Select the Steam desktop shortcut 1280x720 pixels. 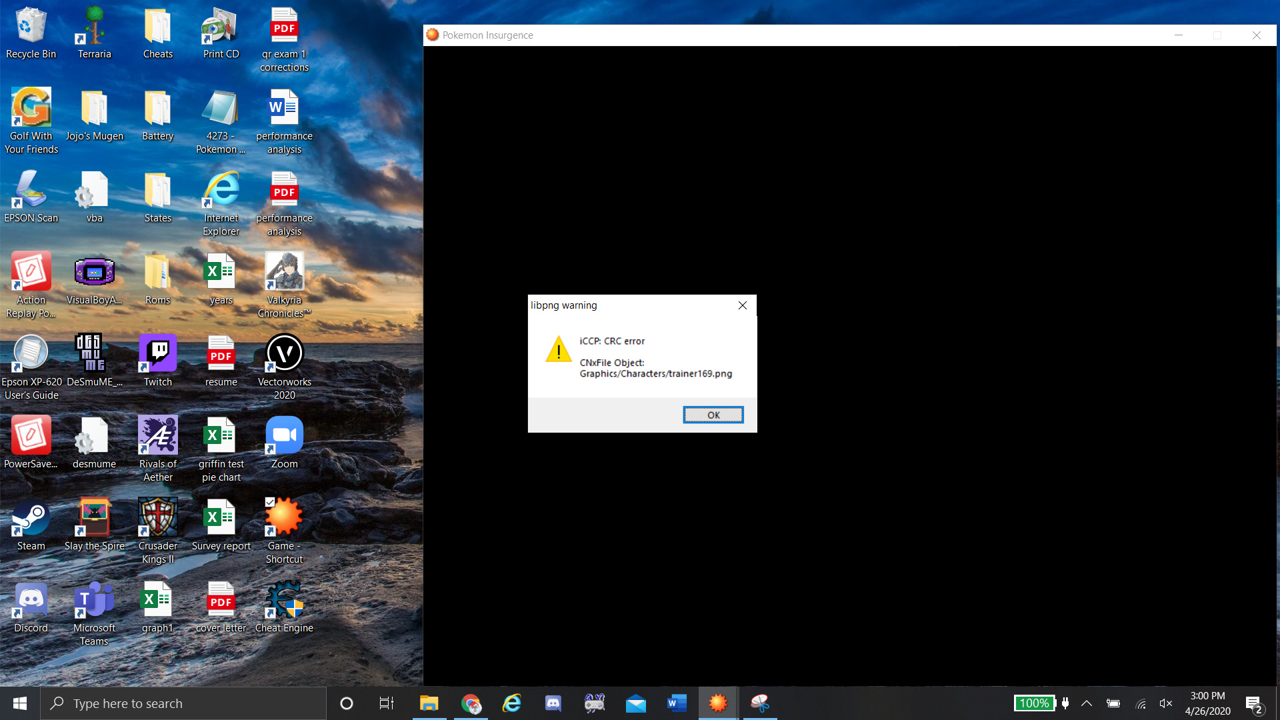(31, 525)
